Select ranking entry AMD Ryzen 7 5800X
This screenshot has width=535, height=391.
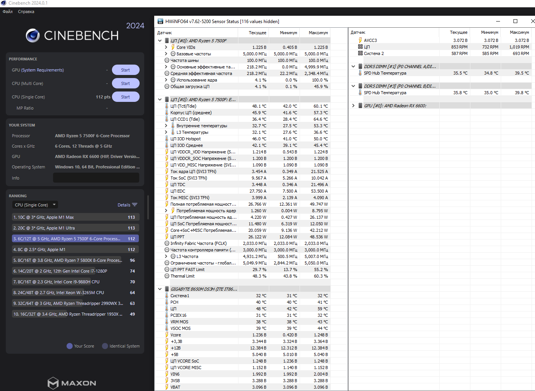(75, 260)
